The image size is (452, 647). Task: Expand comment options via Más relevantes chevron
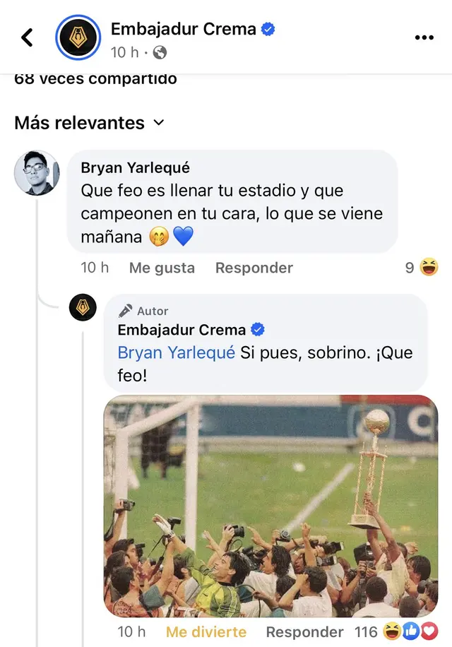[158, 123]
